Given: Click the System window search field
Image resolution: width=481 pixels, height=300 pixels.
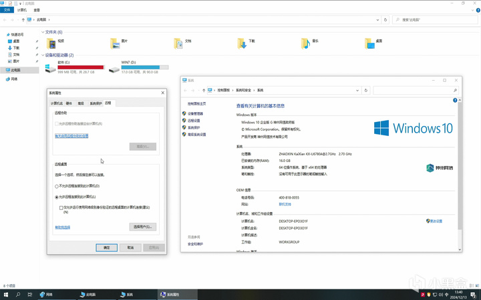Looking at the screenshot, I should tap(416, 90).
